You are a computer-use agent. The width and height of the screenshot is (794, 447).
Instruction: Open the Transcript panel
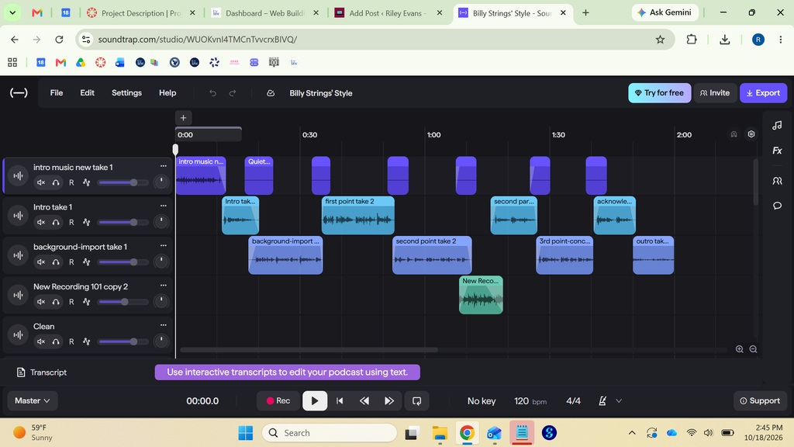pyautogui.click(x=42, y=372)
